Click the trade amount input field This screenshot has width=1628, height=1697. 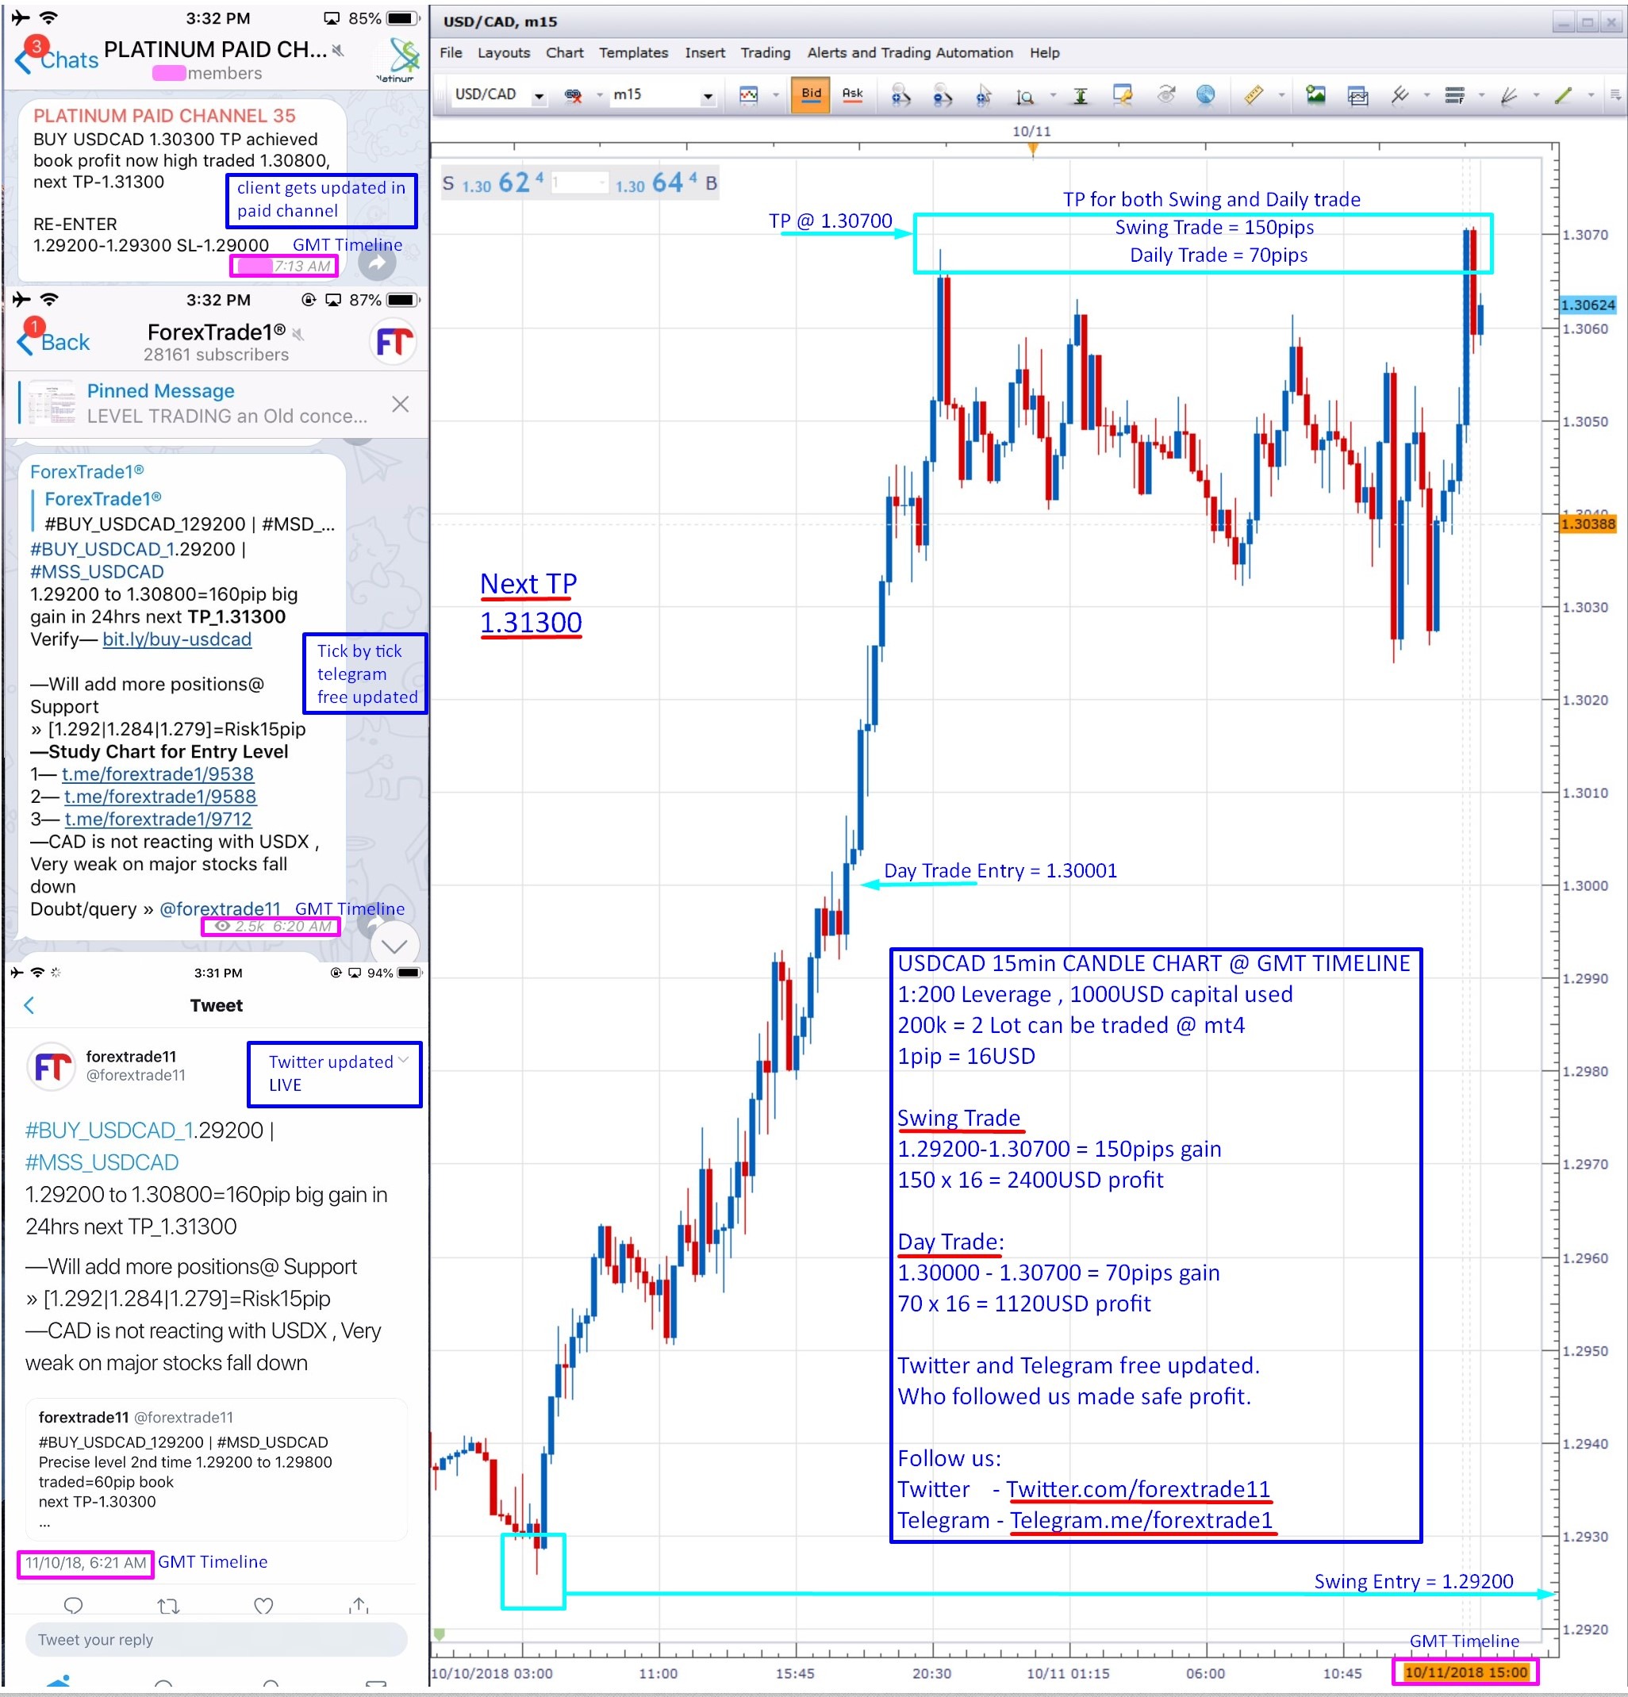[x=579, y=182]
